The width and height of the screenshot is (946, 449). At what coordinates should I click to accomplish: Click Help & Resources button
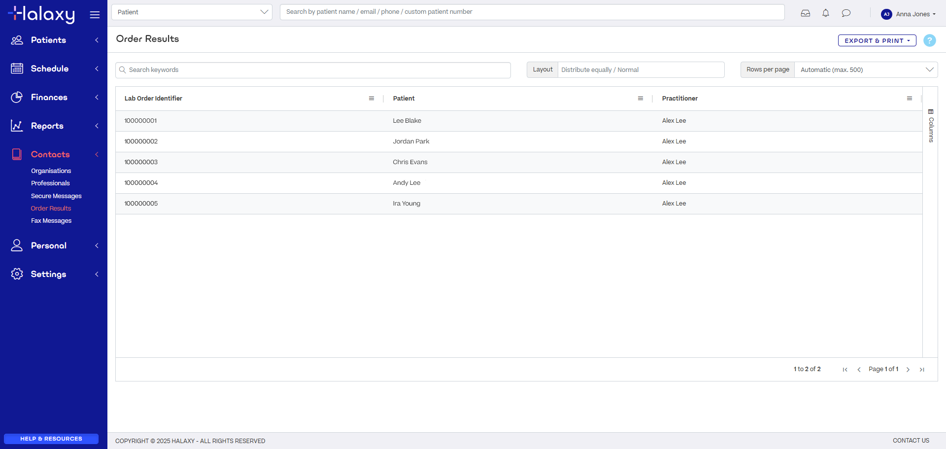(x=51, y=439)
